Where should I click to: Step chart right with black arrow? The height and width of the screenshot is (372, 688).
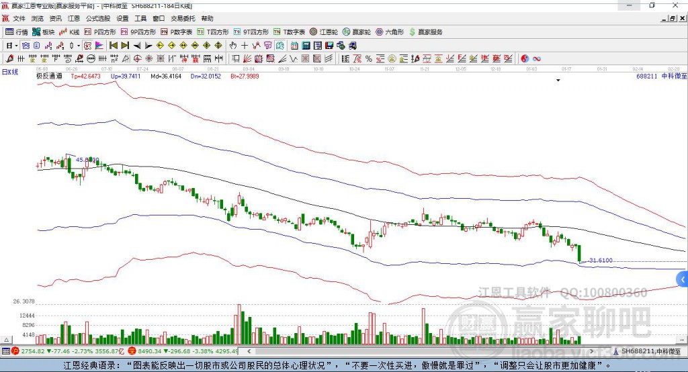tap(148, 46)
